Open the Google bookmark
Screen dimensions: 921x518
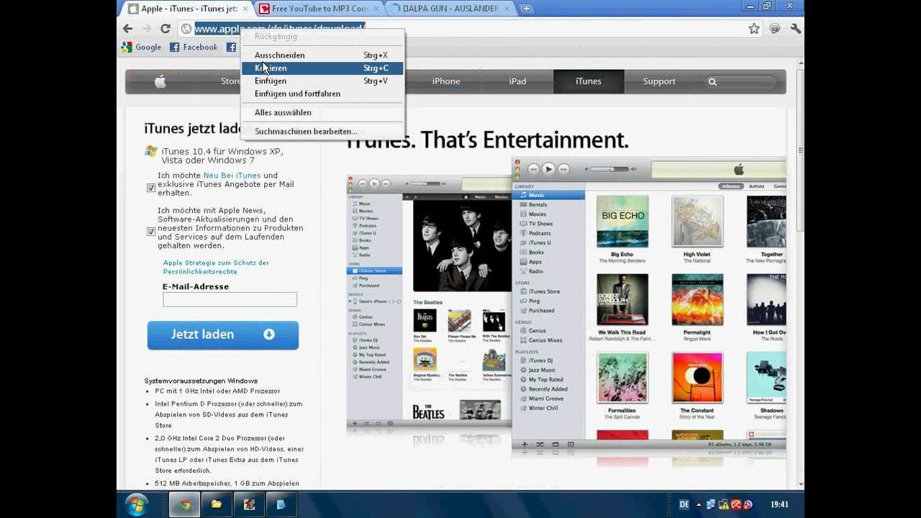coord(142,47)
